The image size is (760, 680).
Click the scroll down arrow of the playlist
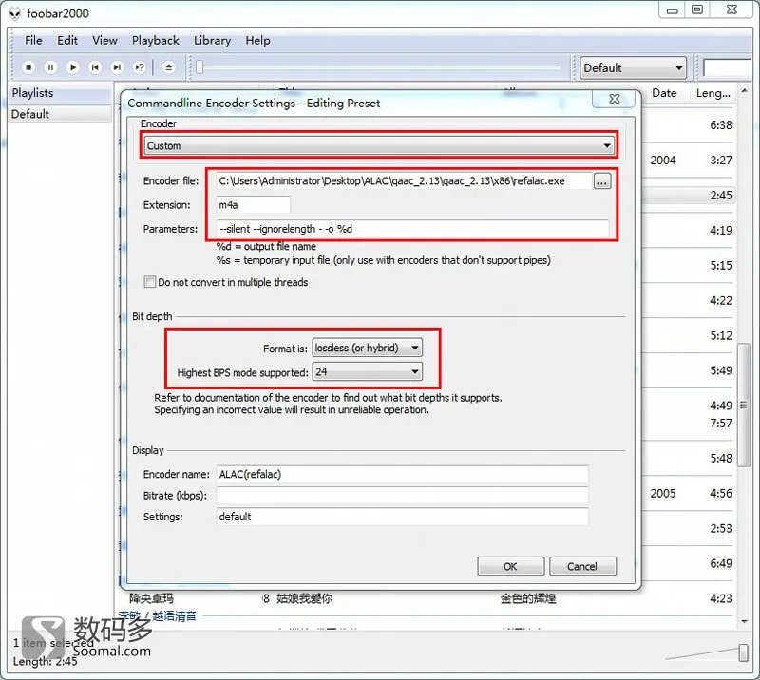(744, 621)
